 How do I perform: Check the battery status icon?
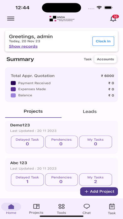coord(108,8)
